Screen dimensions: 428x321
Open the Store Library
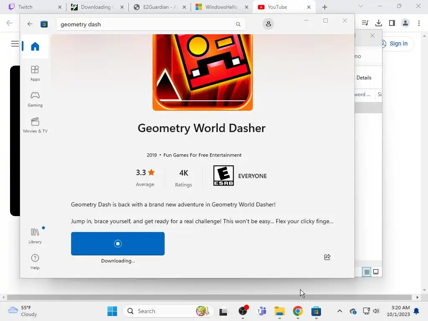[x=35, y=236]
